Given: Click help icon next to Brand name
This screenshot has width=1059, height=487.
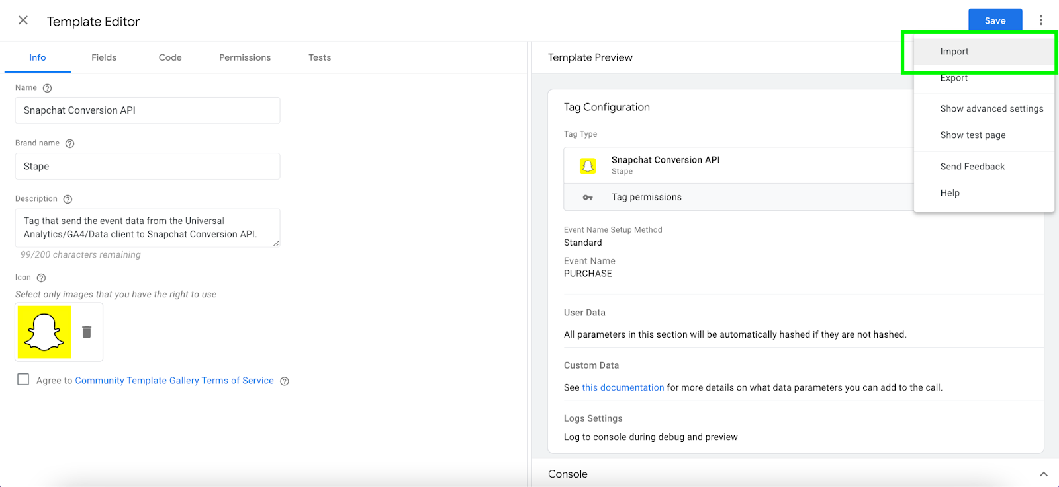Looking at the screenshot, I should tap(69, 143).
